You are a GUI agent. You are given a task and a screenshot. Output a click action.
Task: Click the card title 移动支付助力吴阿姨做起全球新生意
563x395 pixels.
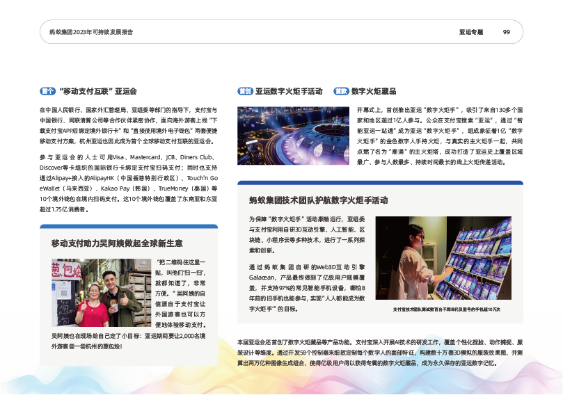(117, 243)
